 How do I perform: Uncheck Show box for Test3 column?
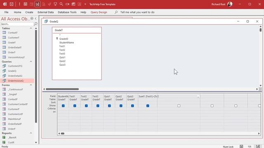[98, 106]
